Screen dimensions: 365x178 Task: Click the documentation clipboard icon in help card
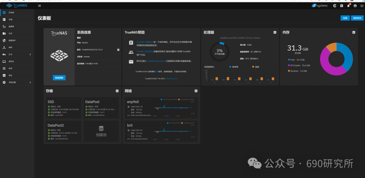point(131,43)
